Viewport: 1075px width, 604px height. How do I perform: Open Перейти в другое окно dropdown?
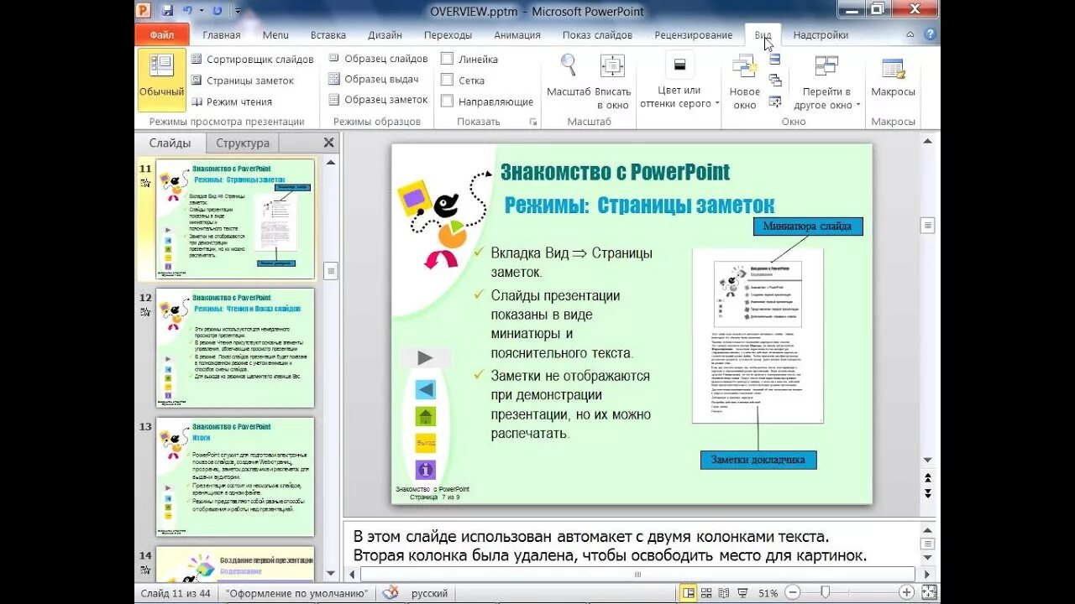(x=827, y=81)
